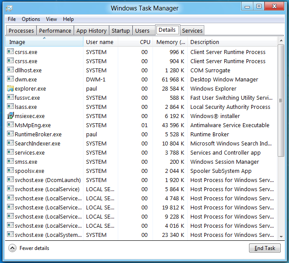The width and height of the screenshot is (289, 263).
Task: Sort by the Image column header
Action: [x=44, y=42]
